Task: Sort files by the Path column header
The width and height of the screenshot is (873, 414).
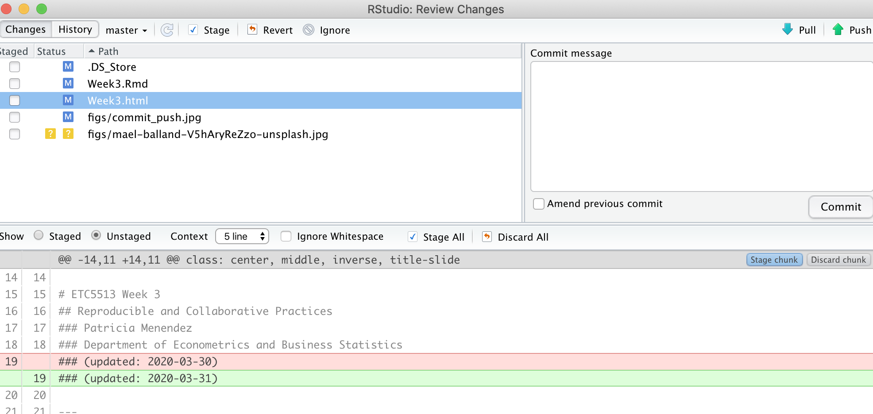Action: tap(108, 51)
